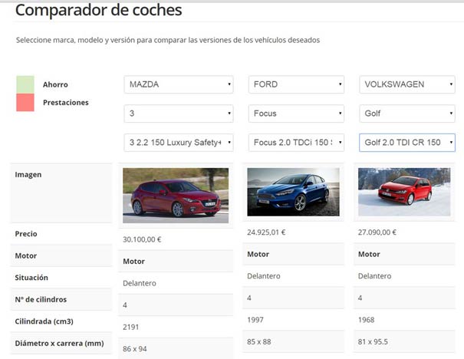Screen dimensions: 464x359
Task: Click the instruction text 'Seleccione marca, modelo y versión'
Action: tap(75, 40)
